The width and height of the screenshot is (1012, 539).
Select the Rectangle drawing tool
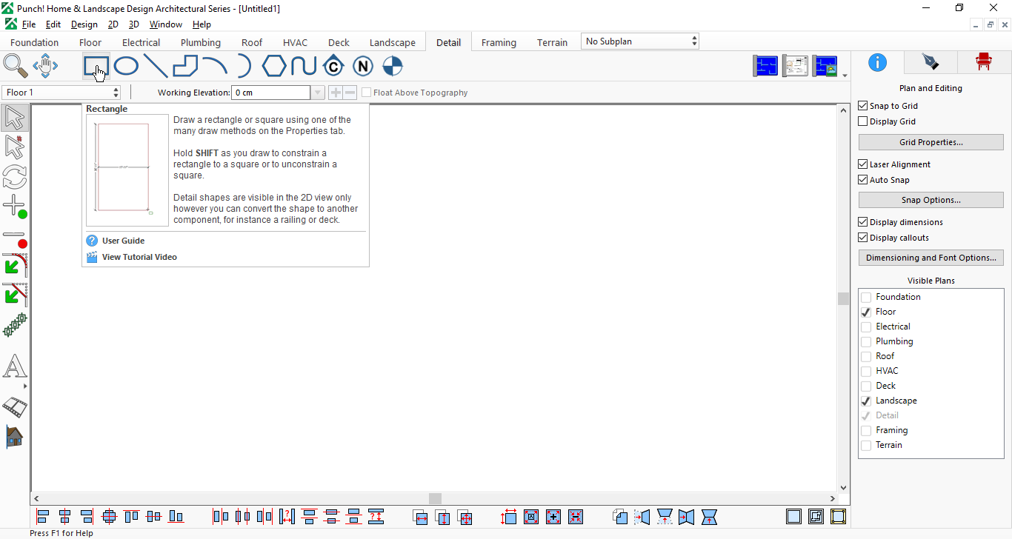pyautogui.click(x=96, y=67)
